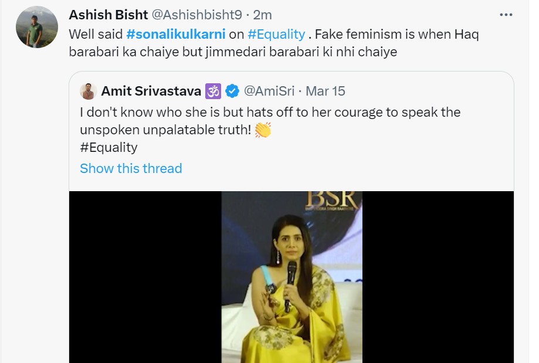Image resolution: width=539 pixels, height=363 pixels.
Task: Click the #Equality text in quoted tweet
Action: [x=109, y=147]
